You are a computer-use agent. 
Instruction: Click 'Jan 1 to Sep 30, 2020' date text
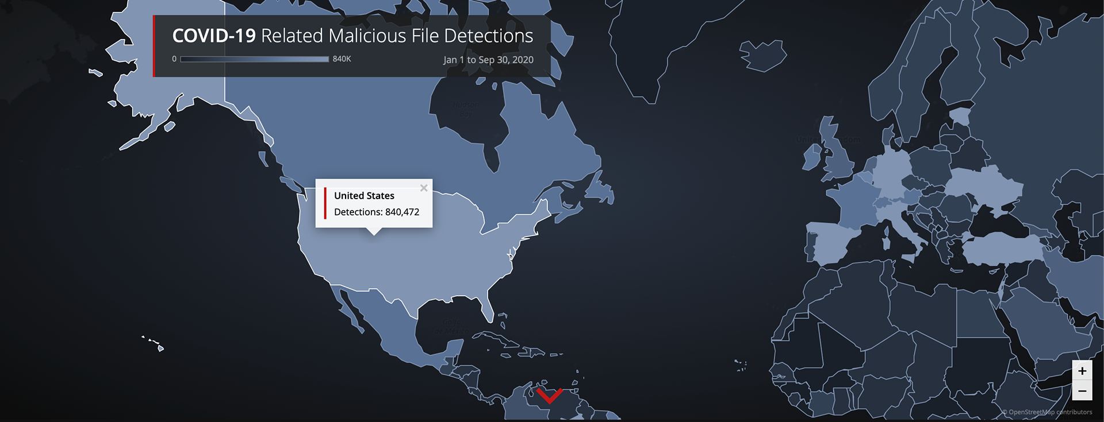pos(488,60)
